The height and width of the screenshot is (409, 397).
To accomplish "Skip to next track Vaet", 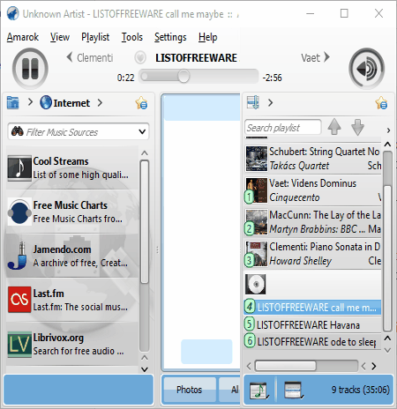I will [315, 57].
